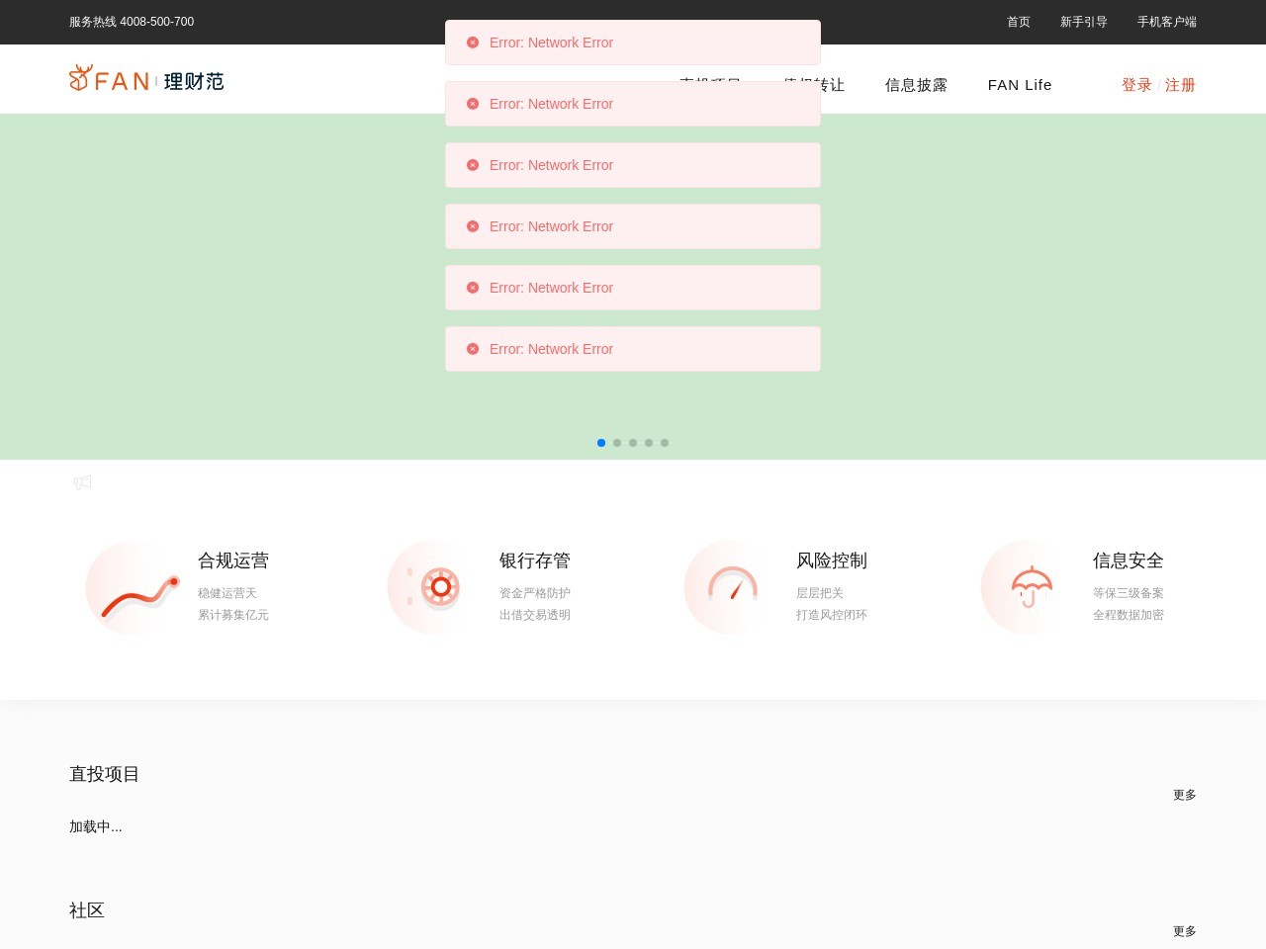Click the megaphone announcement icon
Image resolution: width=1266 pixels, height=949 pixels.
coord(82,482)
